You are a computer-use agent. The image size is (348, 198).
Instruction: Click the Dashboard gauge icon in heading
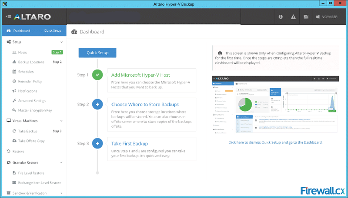coord(74,32)
